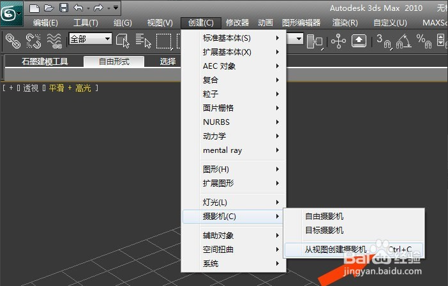Activate the Select Object tool

click(123, 41)
